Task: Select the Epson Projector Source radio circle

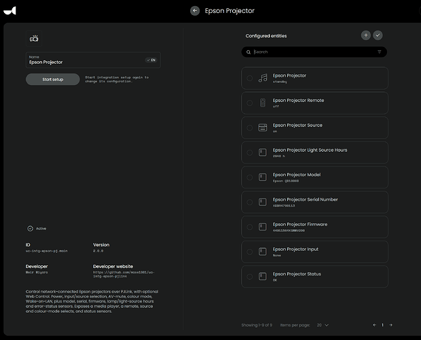Action: (250, 128)
